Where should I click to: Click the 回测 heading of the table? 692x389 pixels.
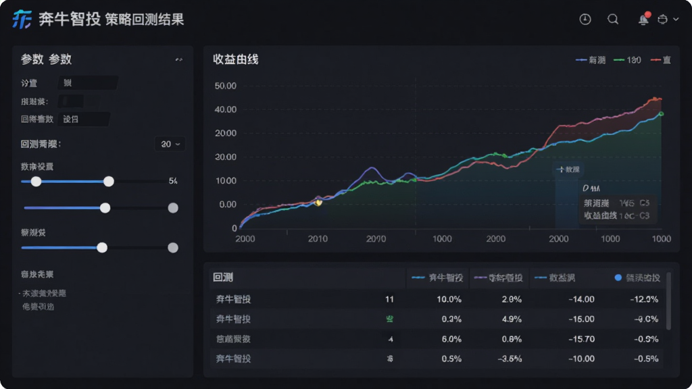point(223,278)
